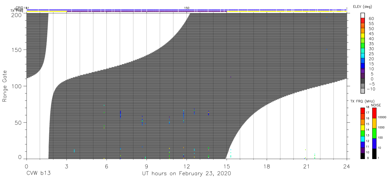Click the '30' label on the ELEV scale
The width and height of the screenshot is (390, 180).
371,49
